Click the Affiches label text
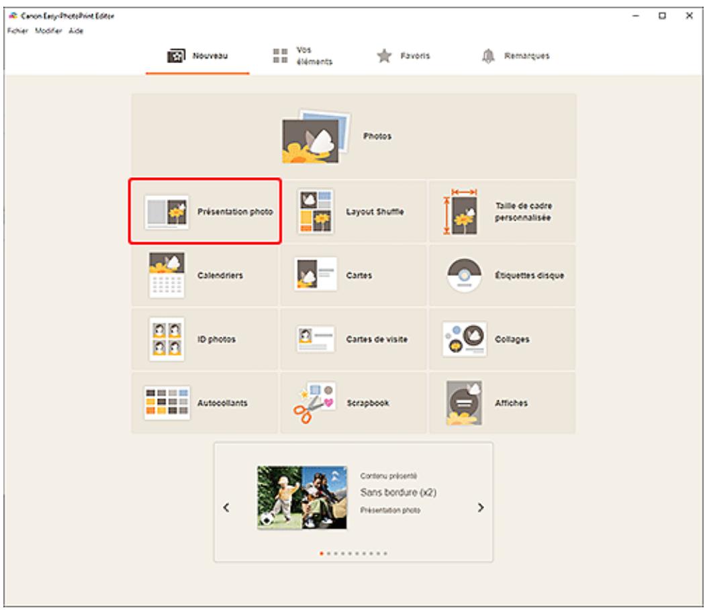This screenshot has width=705, height=610. click(x=511, y=403)
